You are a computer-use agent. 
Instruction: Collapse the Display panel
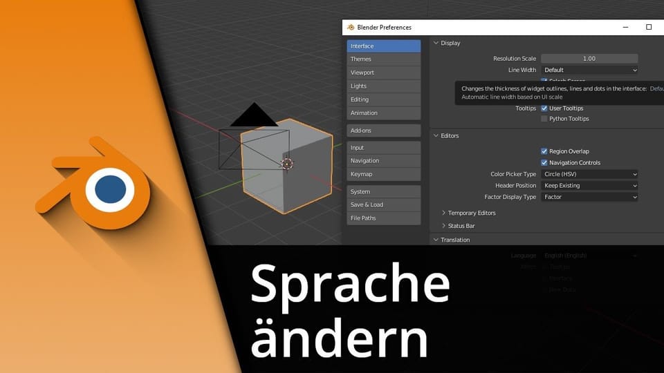[x=436, y=43]
